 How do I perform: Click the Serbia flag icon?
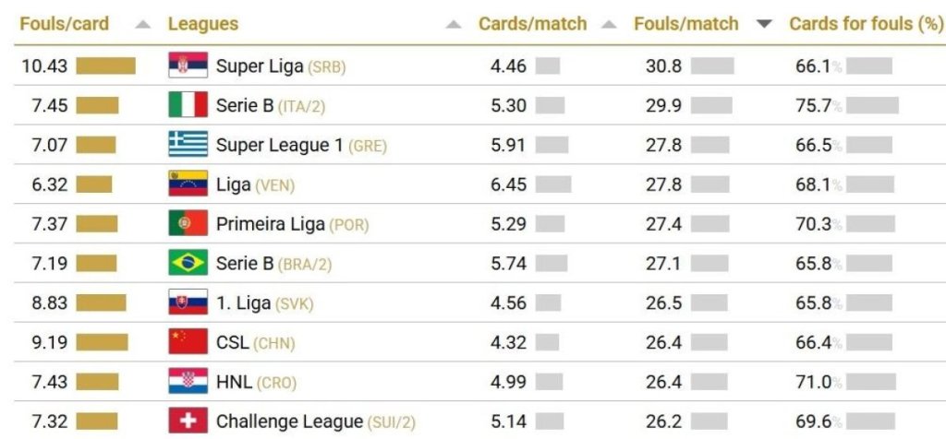[188, 65]
